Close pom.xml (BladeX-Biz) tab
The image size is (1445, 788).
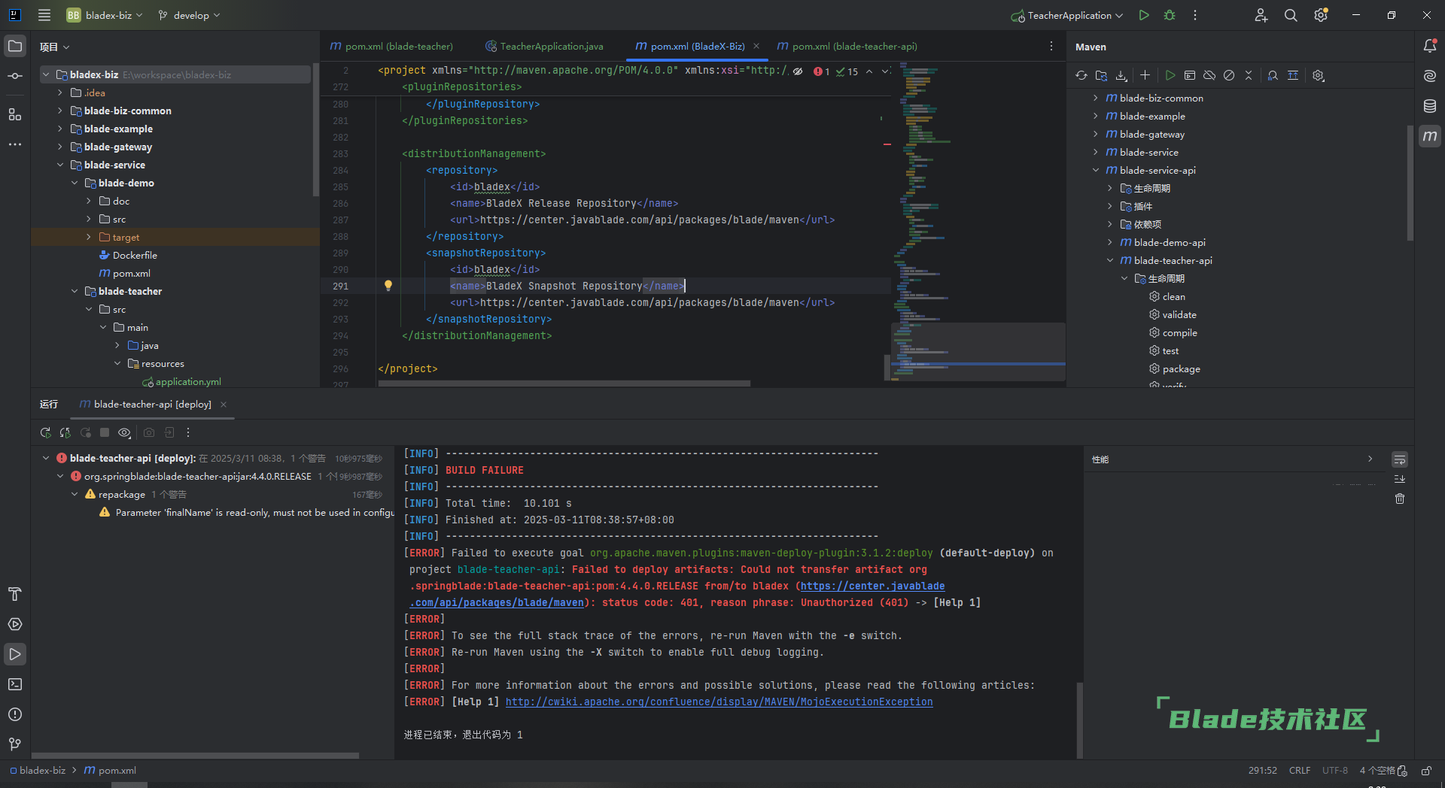click(756, 46)
